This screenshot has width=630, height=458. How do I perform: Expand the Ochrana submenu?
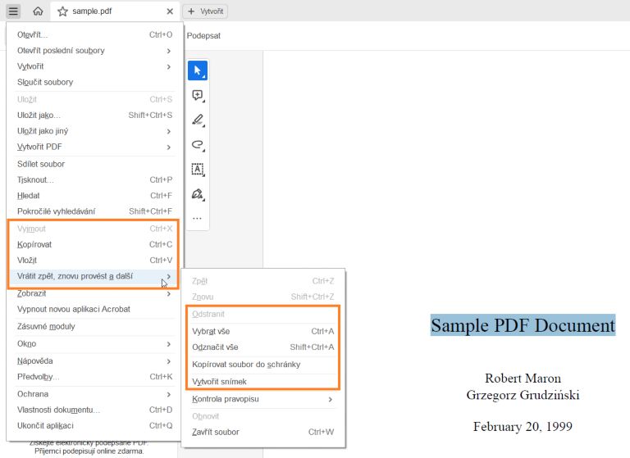pos(95,394)
